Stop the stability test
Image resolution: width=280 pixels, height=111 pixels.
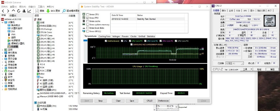pos(100,101)
